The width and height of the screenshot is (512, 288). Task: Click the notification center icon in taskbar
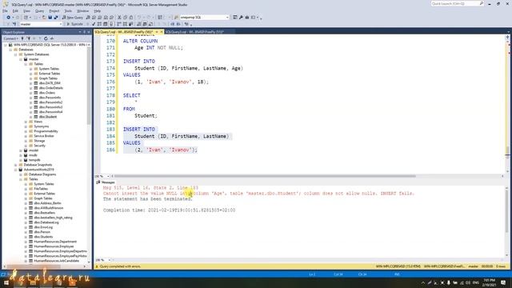pyautogui.click(x=503, y=282)
